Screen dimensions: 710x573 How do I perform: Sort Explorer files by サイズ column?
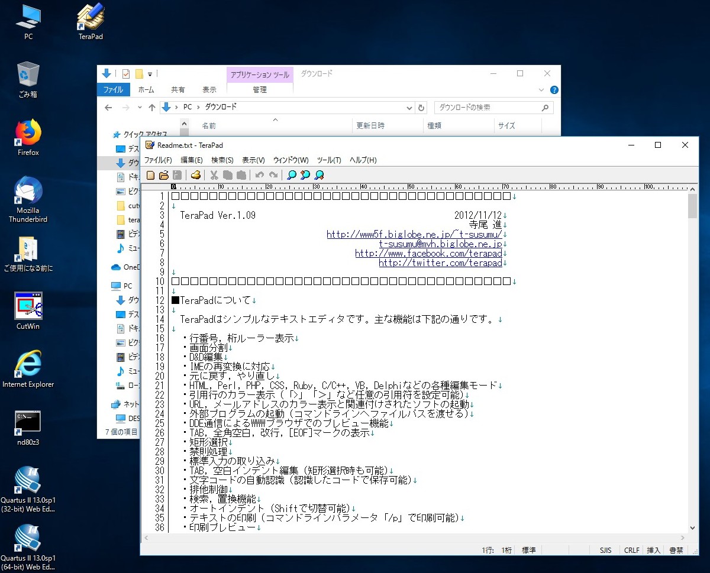coord(506,125)
